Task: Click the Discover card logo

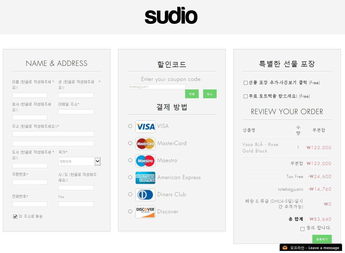Action: (x=145, y=212)
